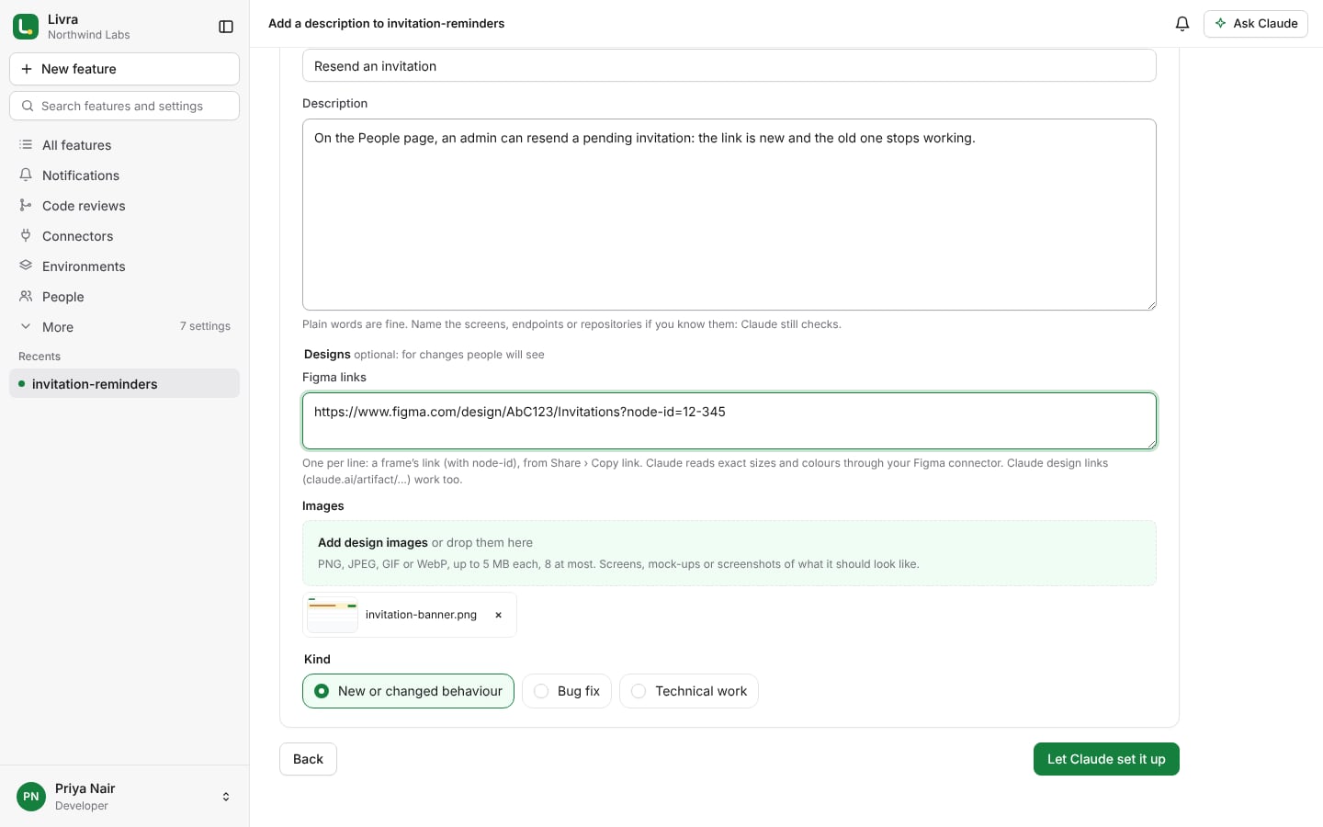Click into the Description text area
Viewport: 1323px width, 827px height.
[729, 214]
